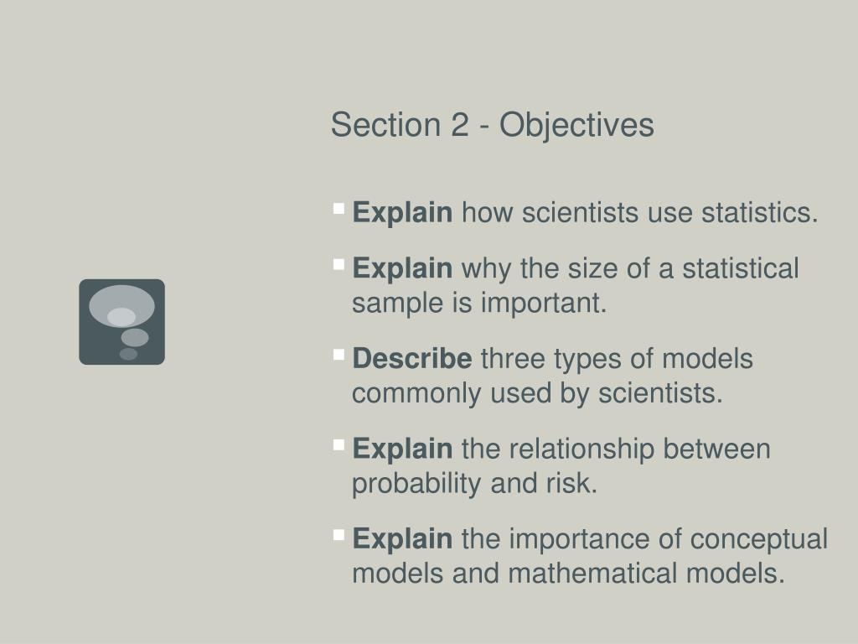Click the smallest bubble at icon bottom

128,354
